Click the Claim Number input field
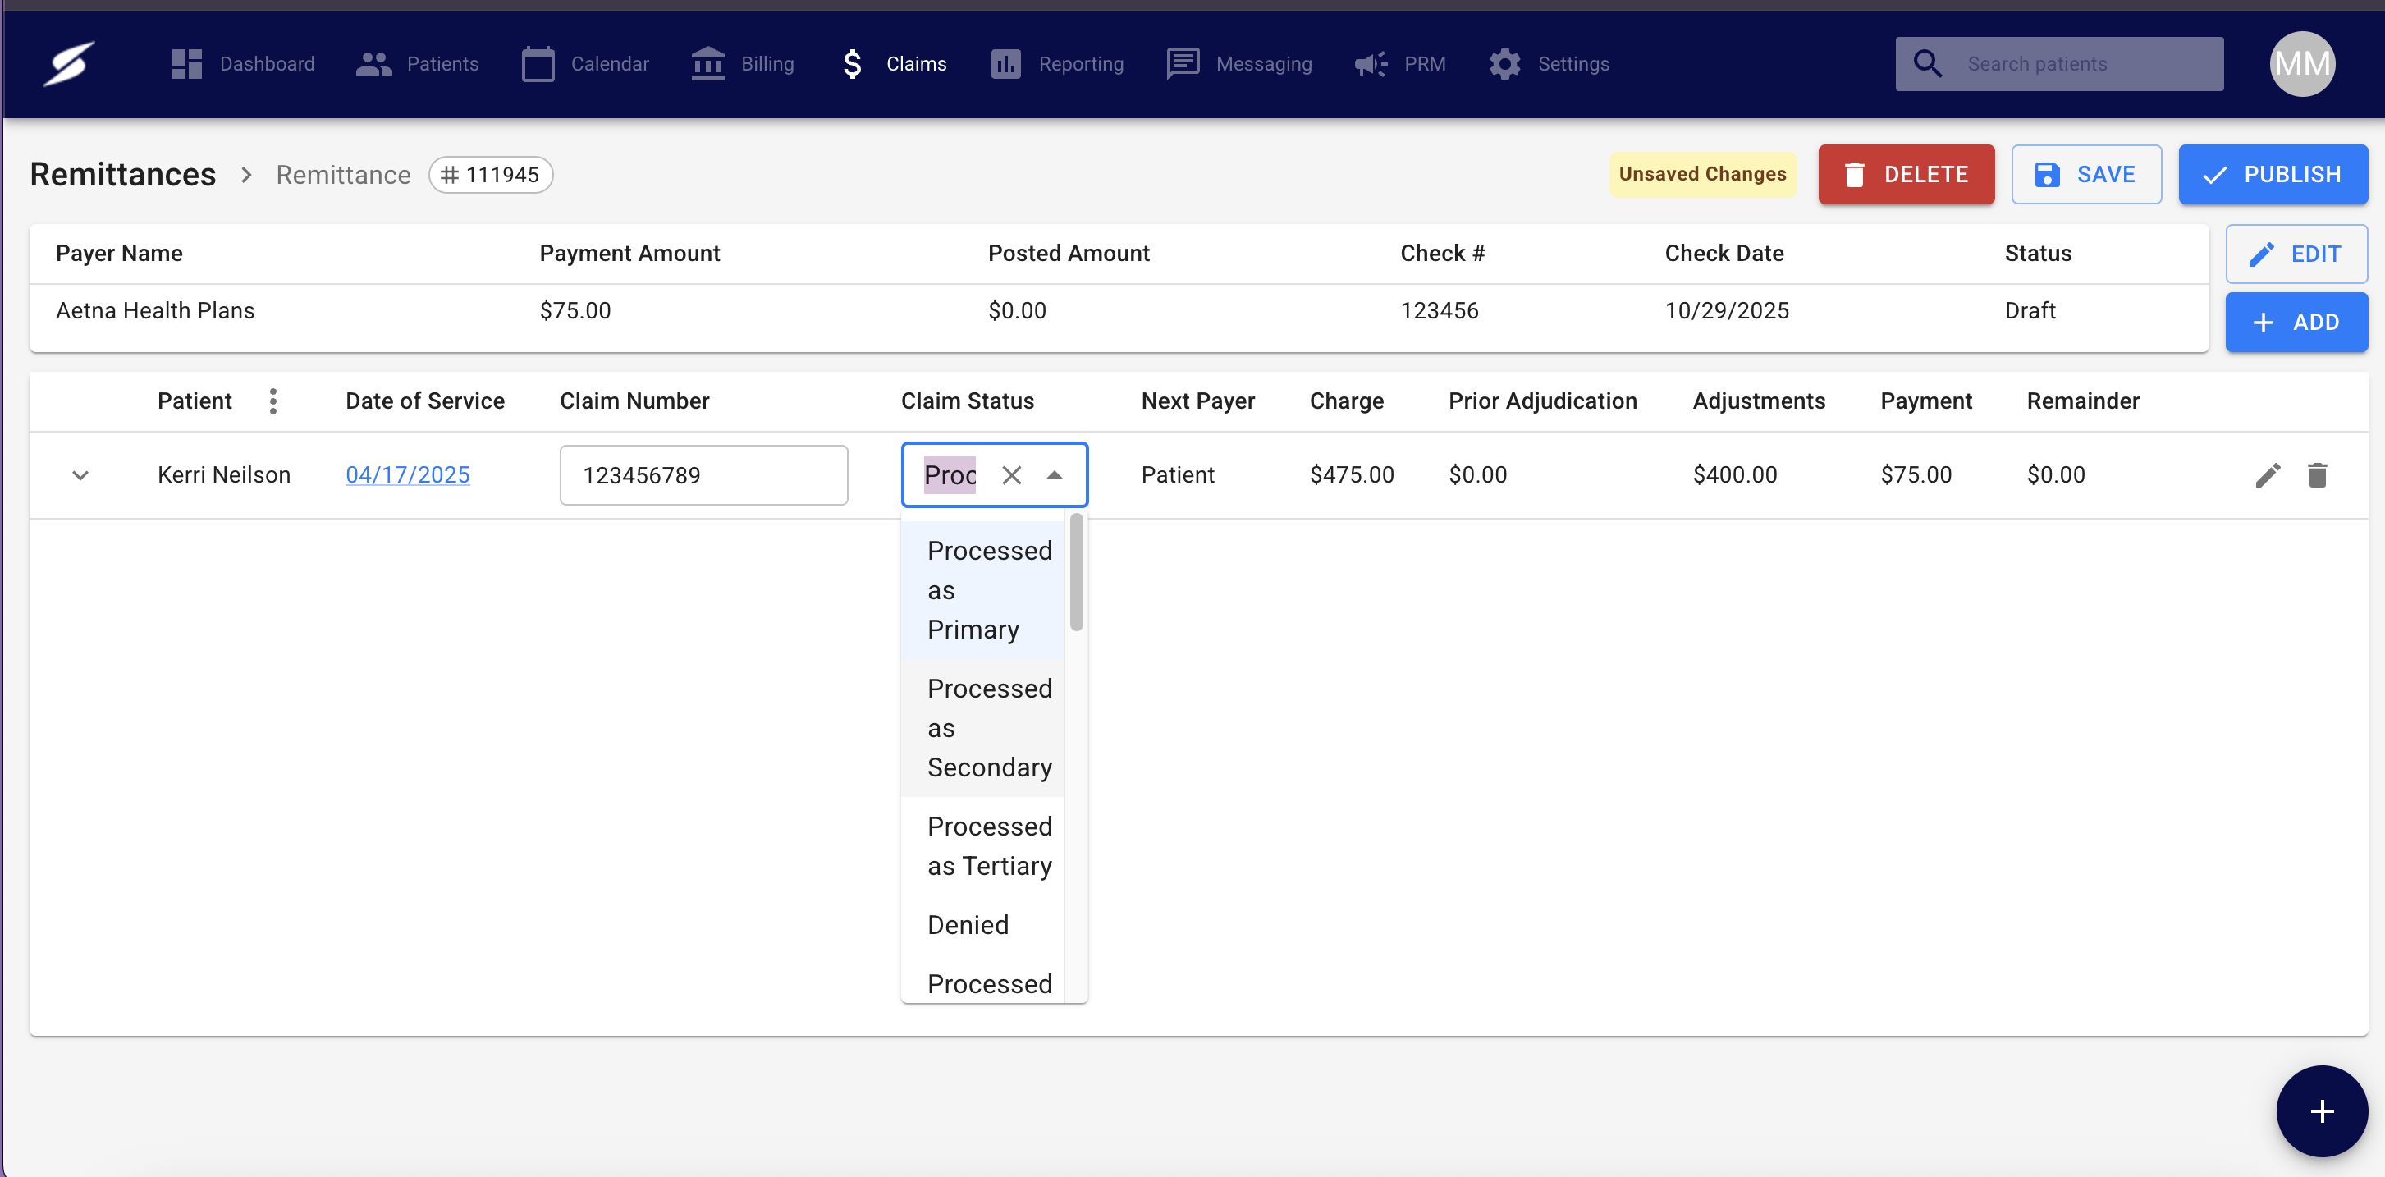 703,475
